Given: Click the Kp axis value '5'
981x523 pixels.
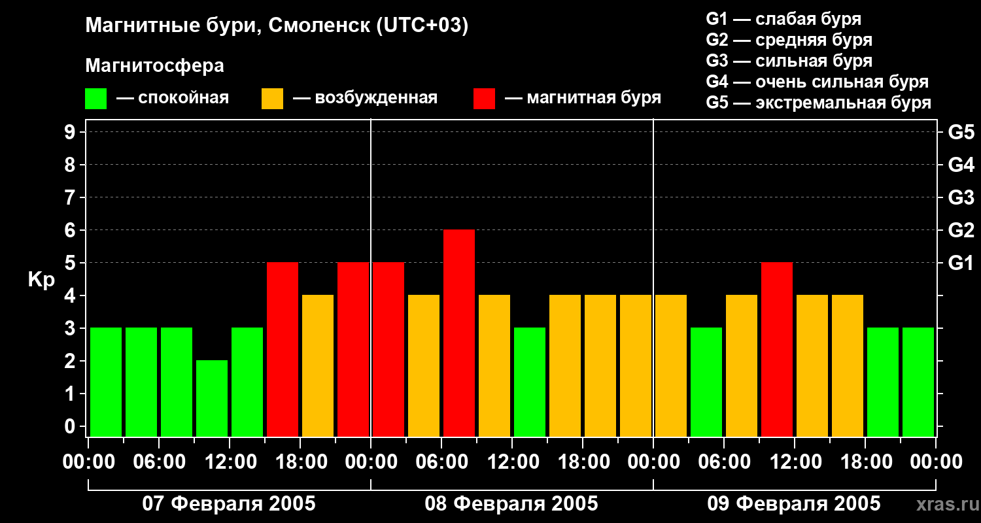Looking at the screenshot, I should [x=71, y=263].
